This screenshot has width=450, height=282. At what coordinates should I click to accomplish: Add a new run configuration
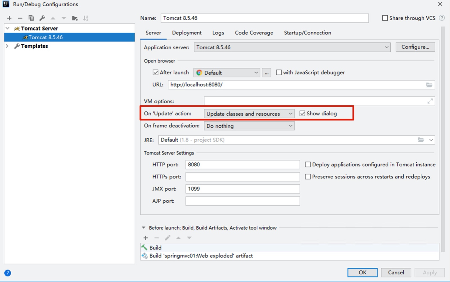tap(9, 18)
